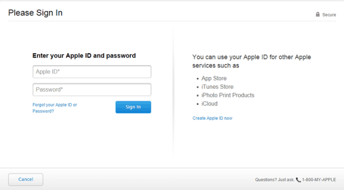Click the Cancel button
This screenshot has width=344, height=190.
(26, 179)
